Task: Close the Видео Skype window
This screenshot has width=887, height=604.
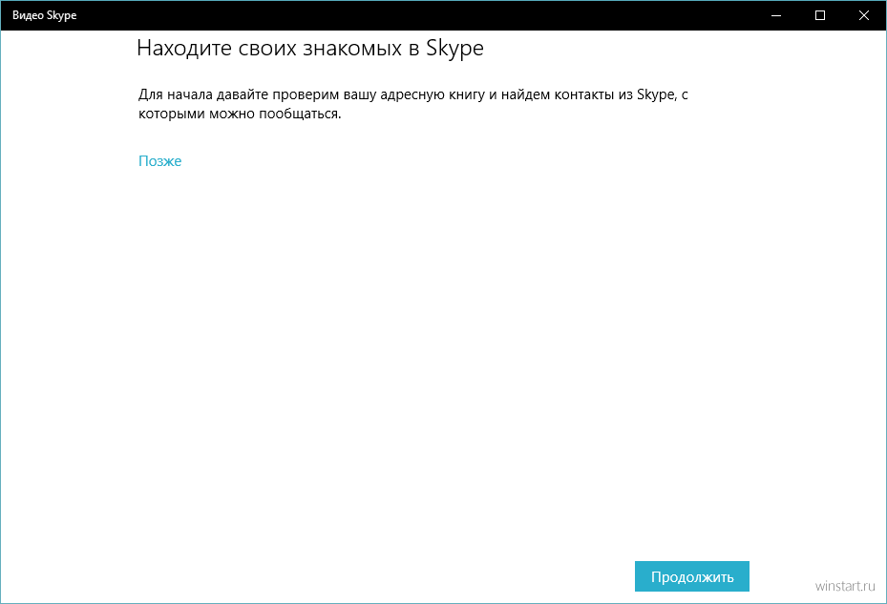Action: click(x=864, y=15)
